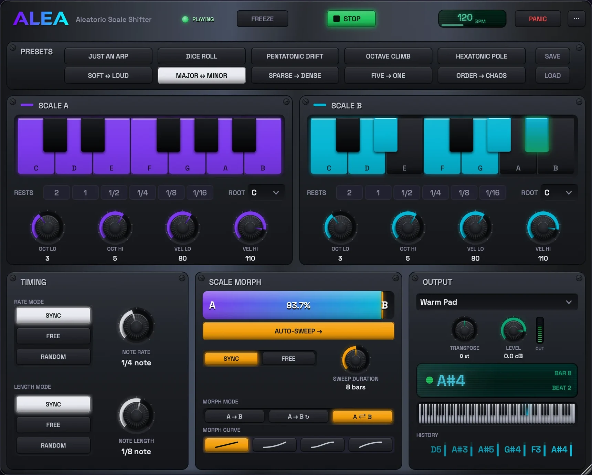Click the TRANSPOSE knob
592x475 pixels.
(x=464, y=330)
